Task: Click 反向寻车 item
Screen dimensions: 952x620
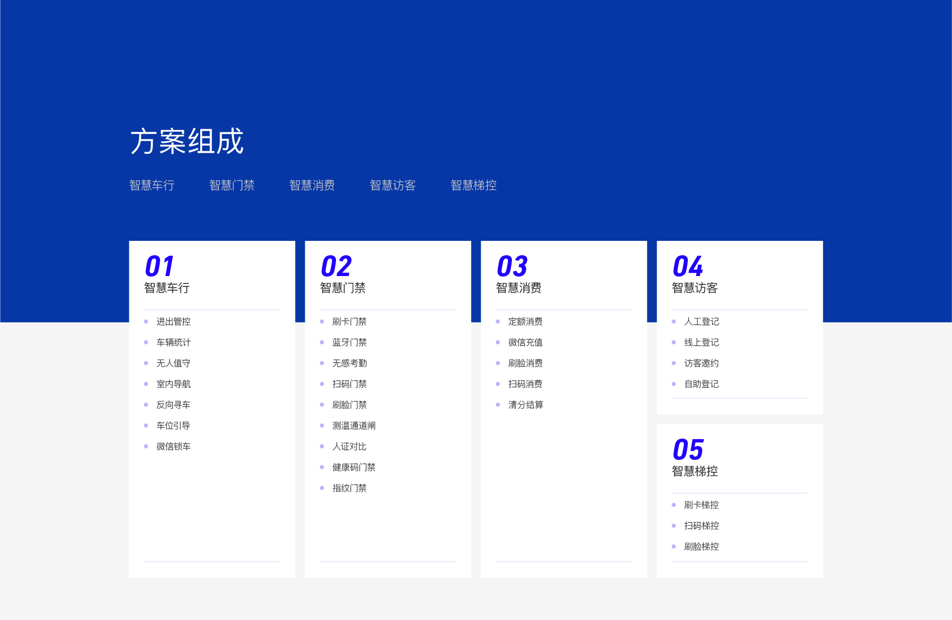Action: coord(173,405)
